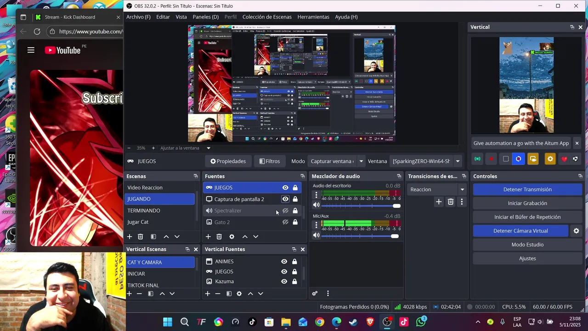Zoom in preview with plus icon
Viewport: 588px width, 331px height.
pos(153,148)
